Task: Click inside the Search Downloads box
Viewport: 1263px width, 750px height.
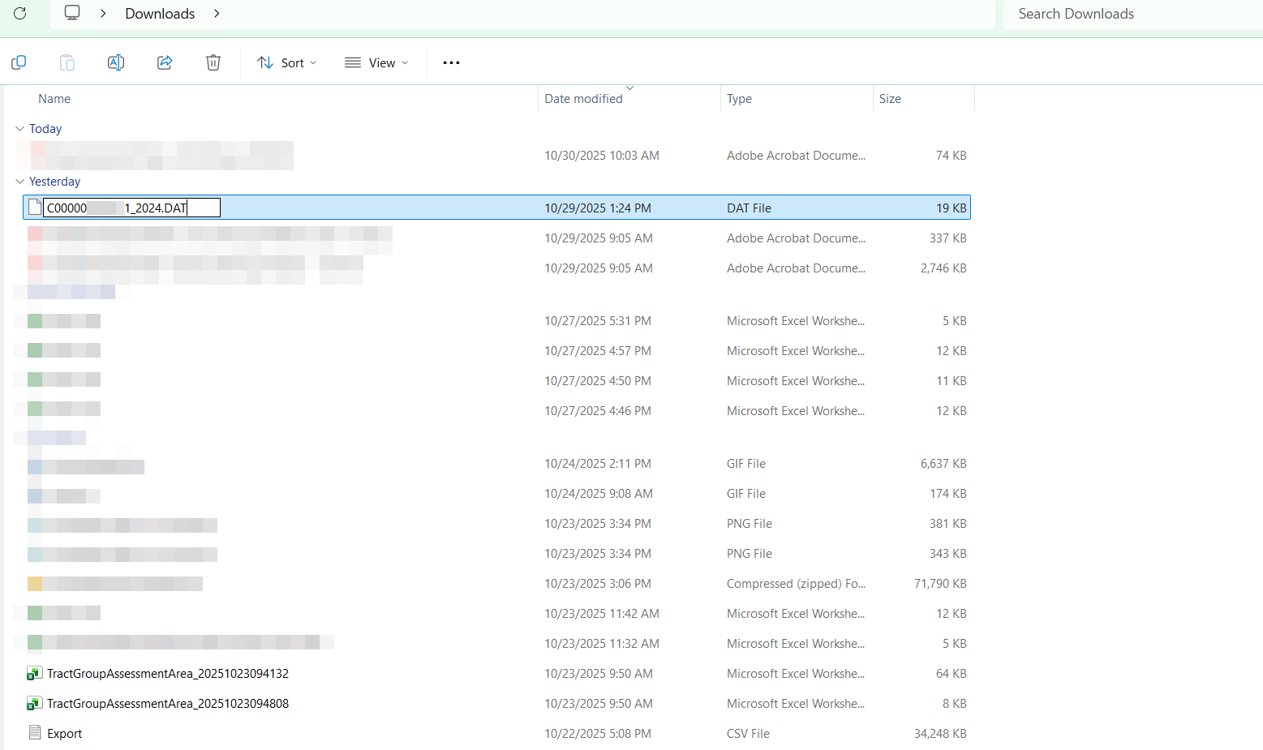Action: tap(1128, 14)
